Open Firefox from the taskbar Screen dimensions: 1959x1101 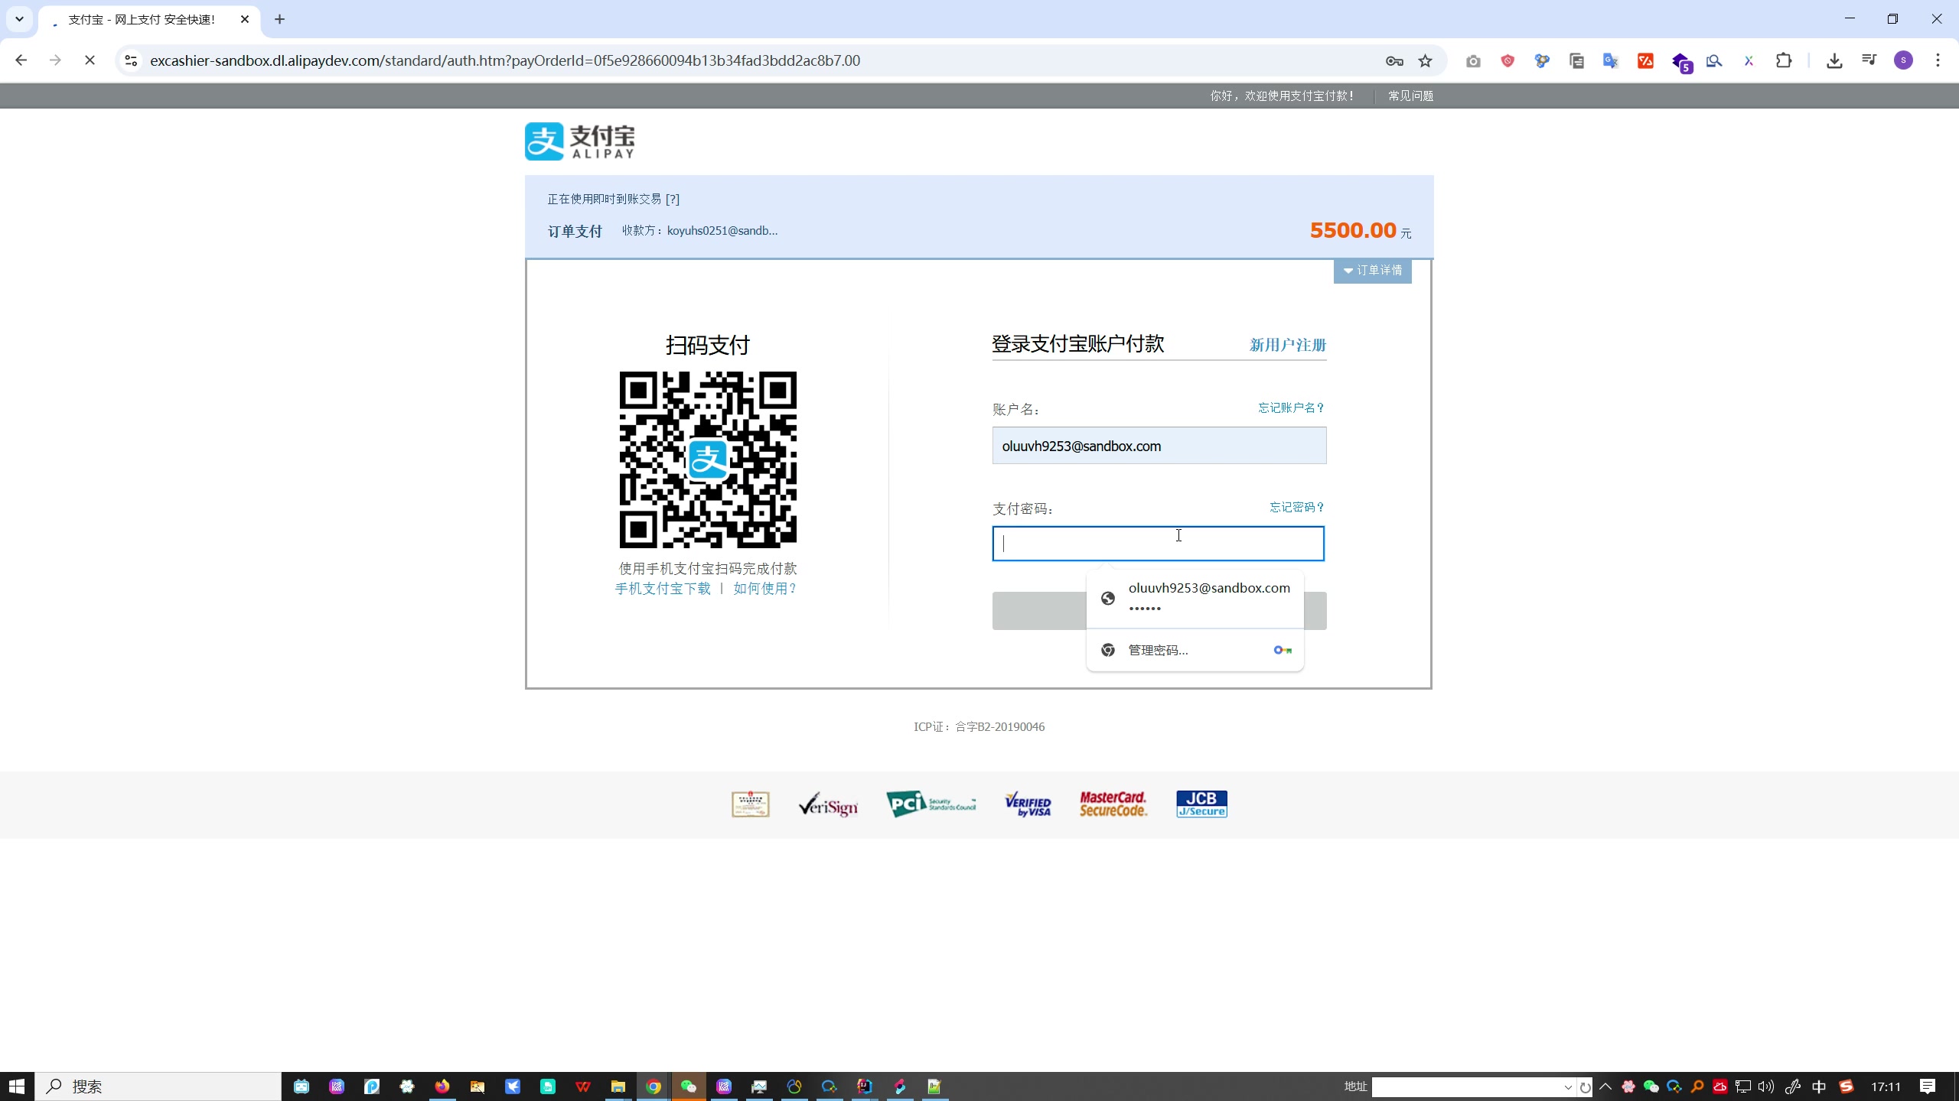click(442, 1086)
